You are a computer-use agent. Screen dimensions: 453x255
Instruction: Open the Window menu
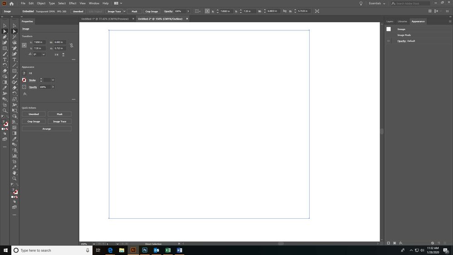(x=94, y=4)
